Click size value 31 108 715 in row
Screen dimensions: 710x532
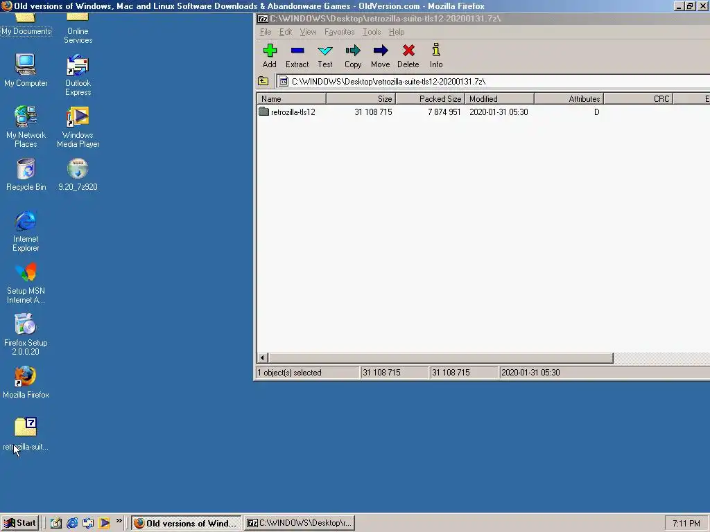373,112
